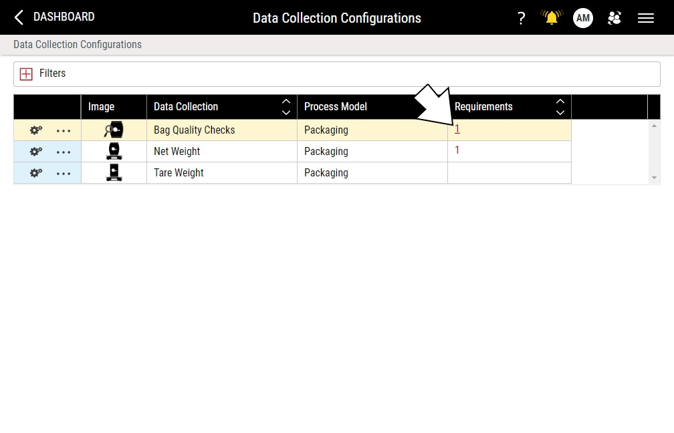Open the hamburger main menu
This screenshot has height=433, width=674.
coord(646,18)
